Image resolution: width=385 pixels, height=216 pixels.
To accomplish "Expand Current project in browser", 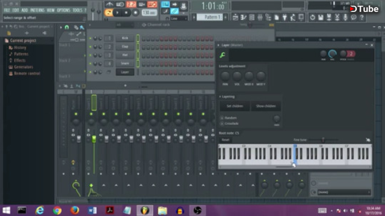I will (x=23, y=41).
